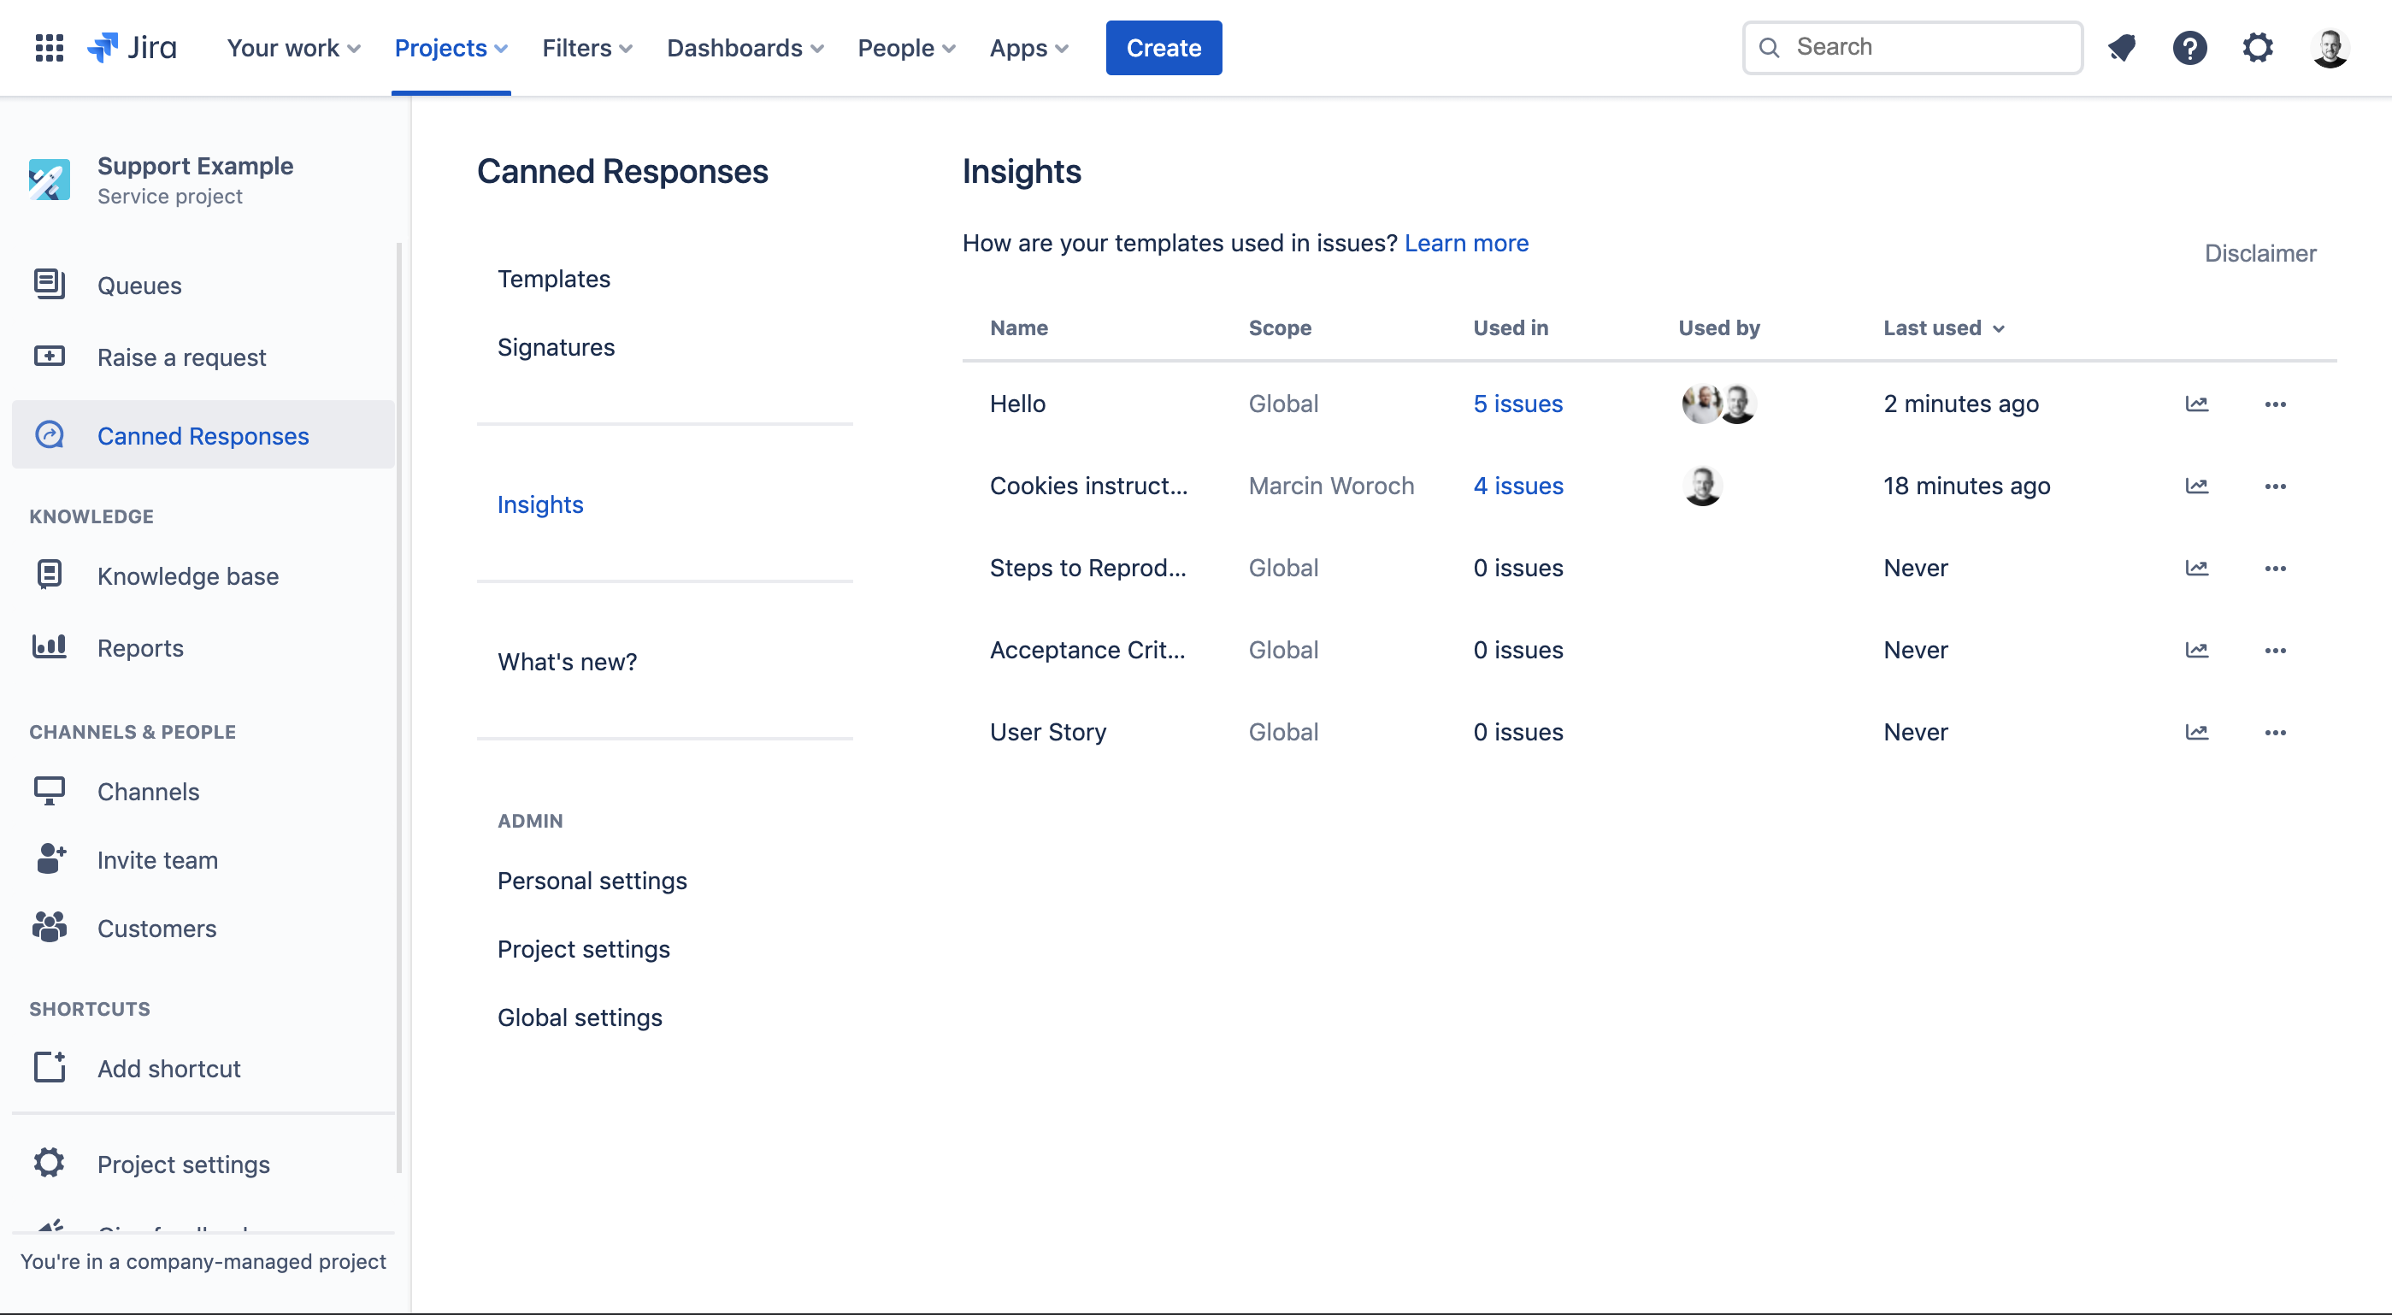Click the Channels icon
Screen dimensions: 2392x1315
[x=49, y=792]
